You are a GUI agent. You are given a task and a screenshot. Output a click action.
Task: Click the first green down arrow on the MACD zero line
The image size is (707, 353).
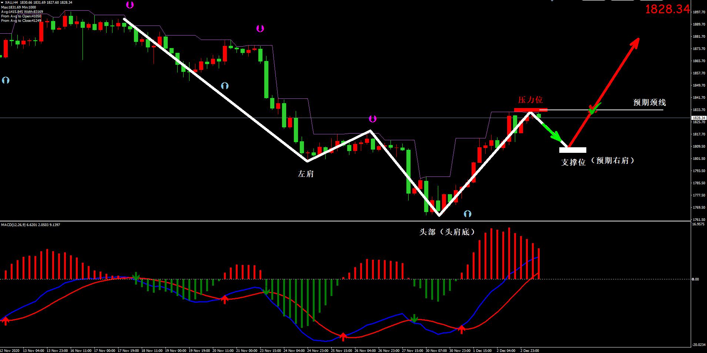click(x=136, y=276)
